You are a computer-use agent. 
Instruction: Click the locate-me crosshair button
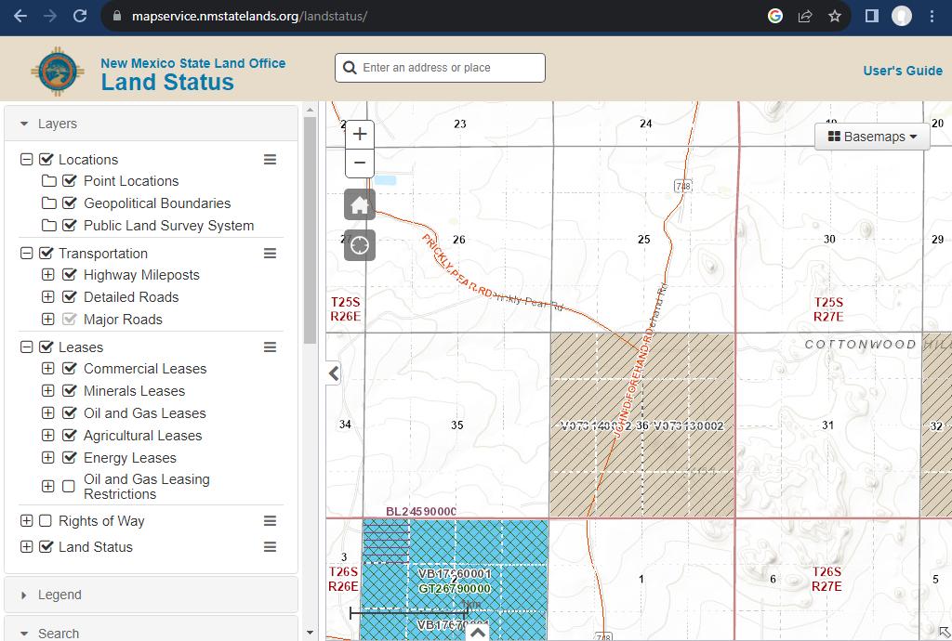[360, 245]
